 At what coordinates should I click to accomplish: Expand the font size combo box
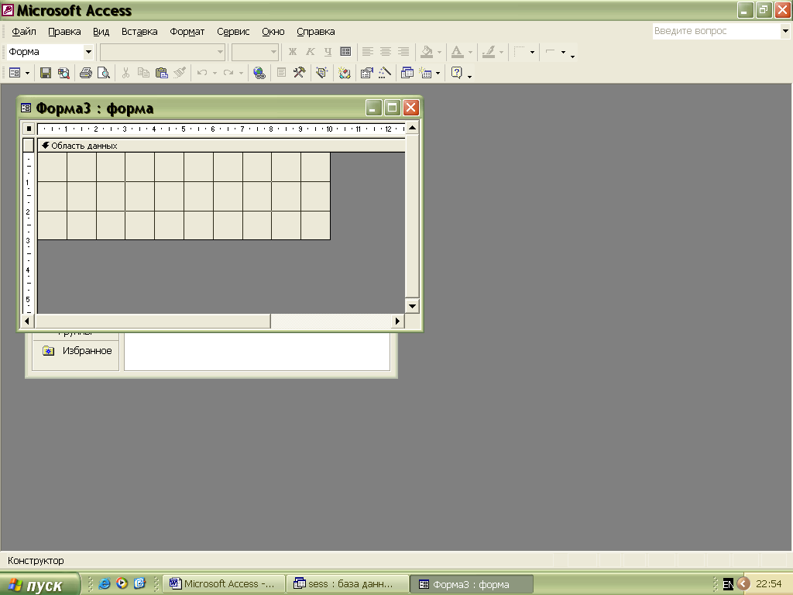[273, 52]
